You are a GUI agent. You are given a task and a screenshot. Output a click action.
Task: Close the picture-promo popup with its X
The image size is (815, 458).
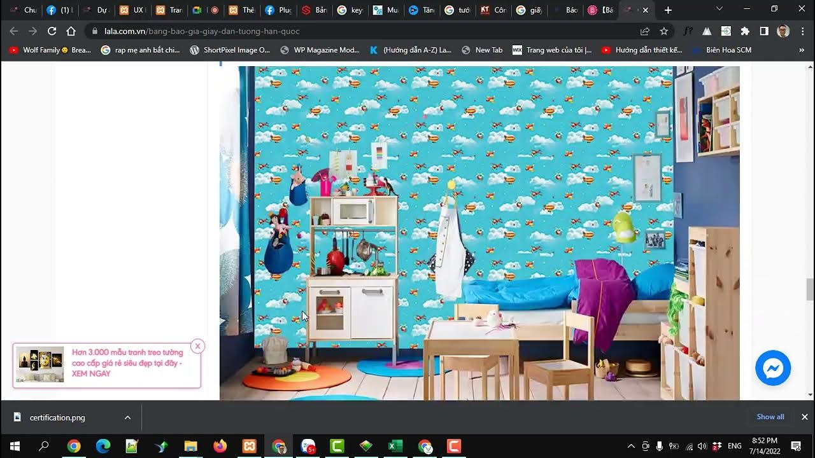[x=197, y=346]
